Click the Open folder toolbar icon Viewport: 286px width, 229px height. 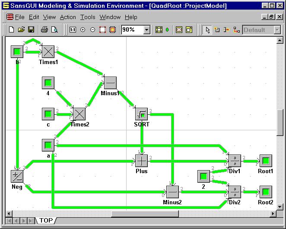pos(21,30)
